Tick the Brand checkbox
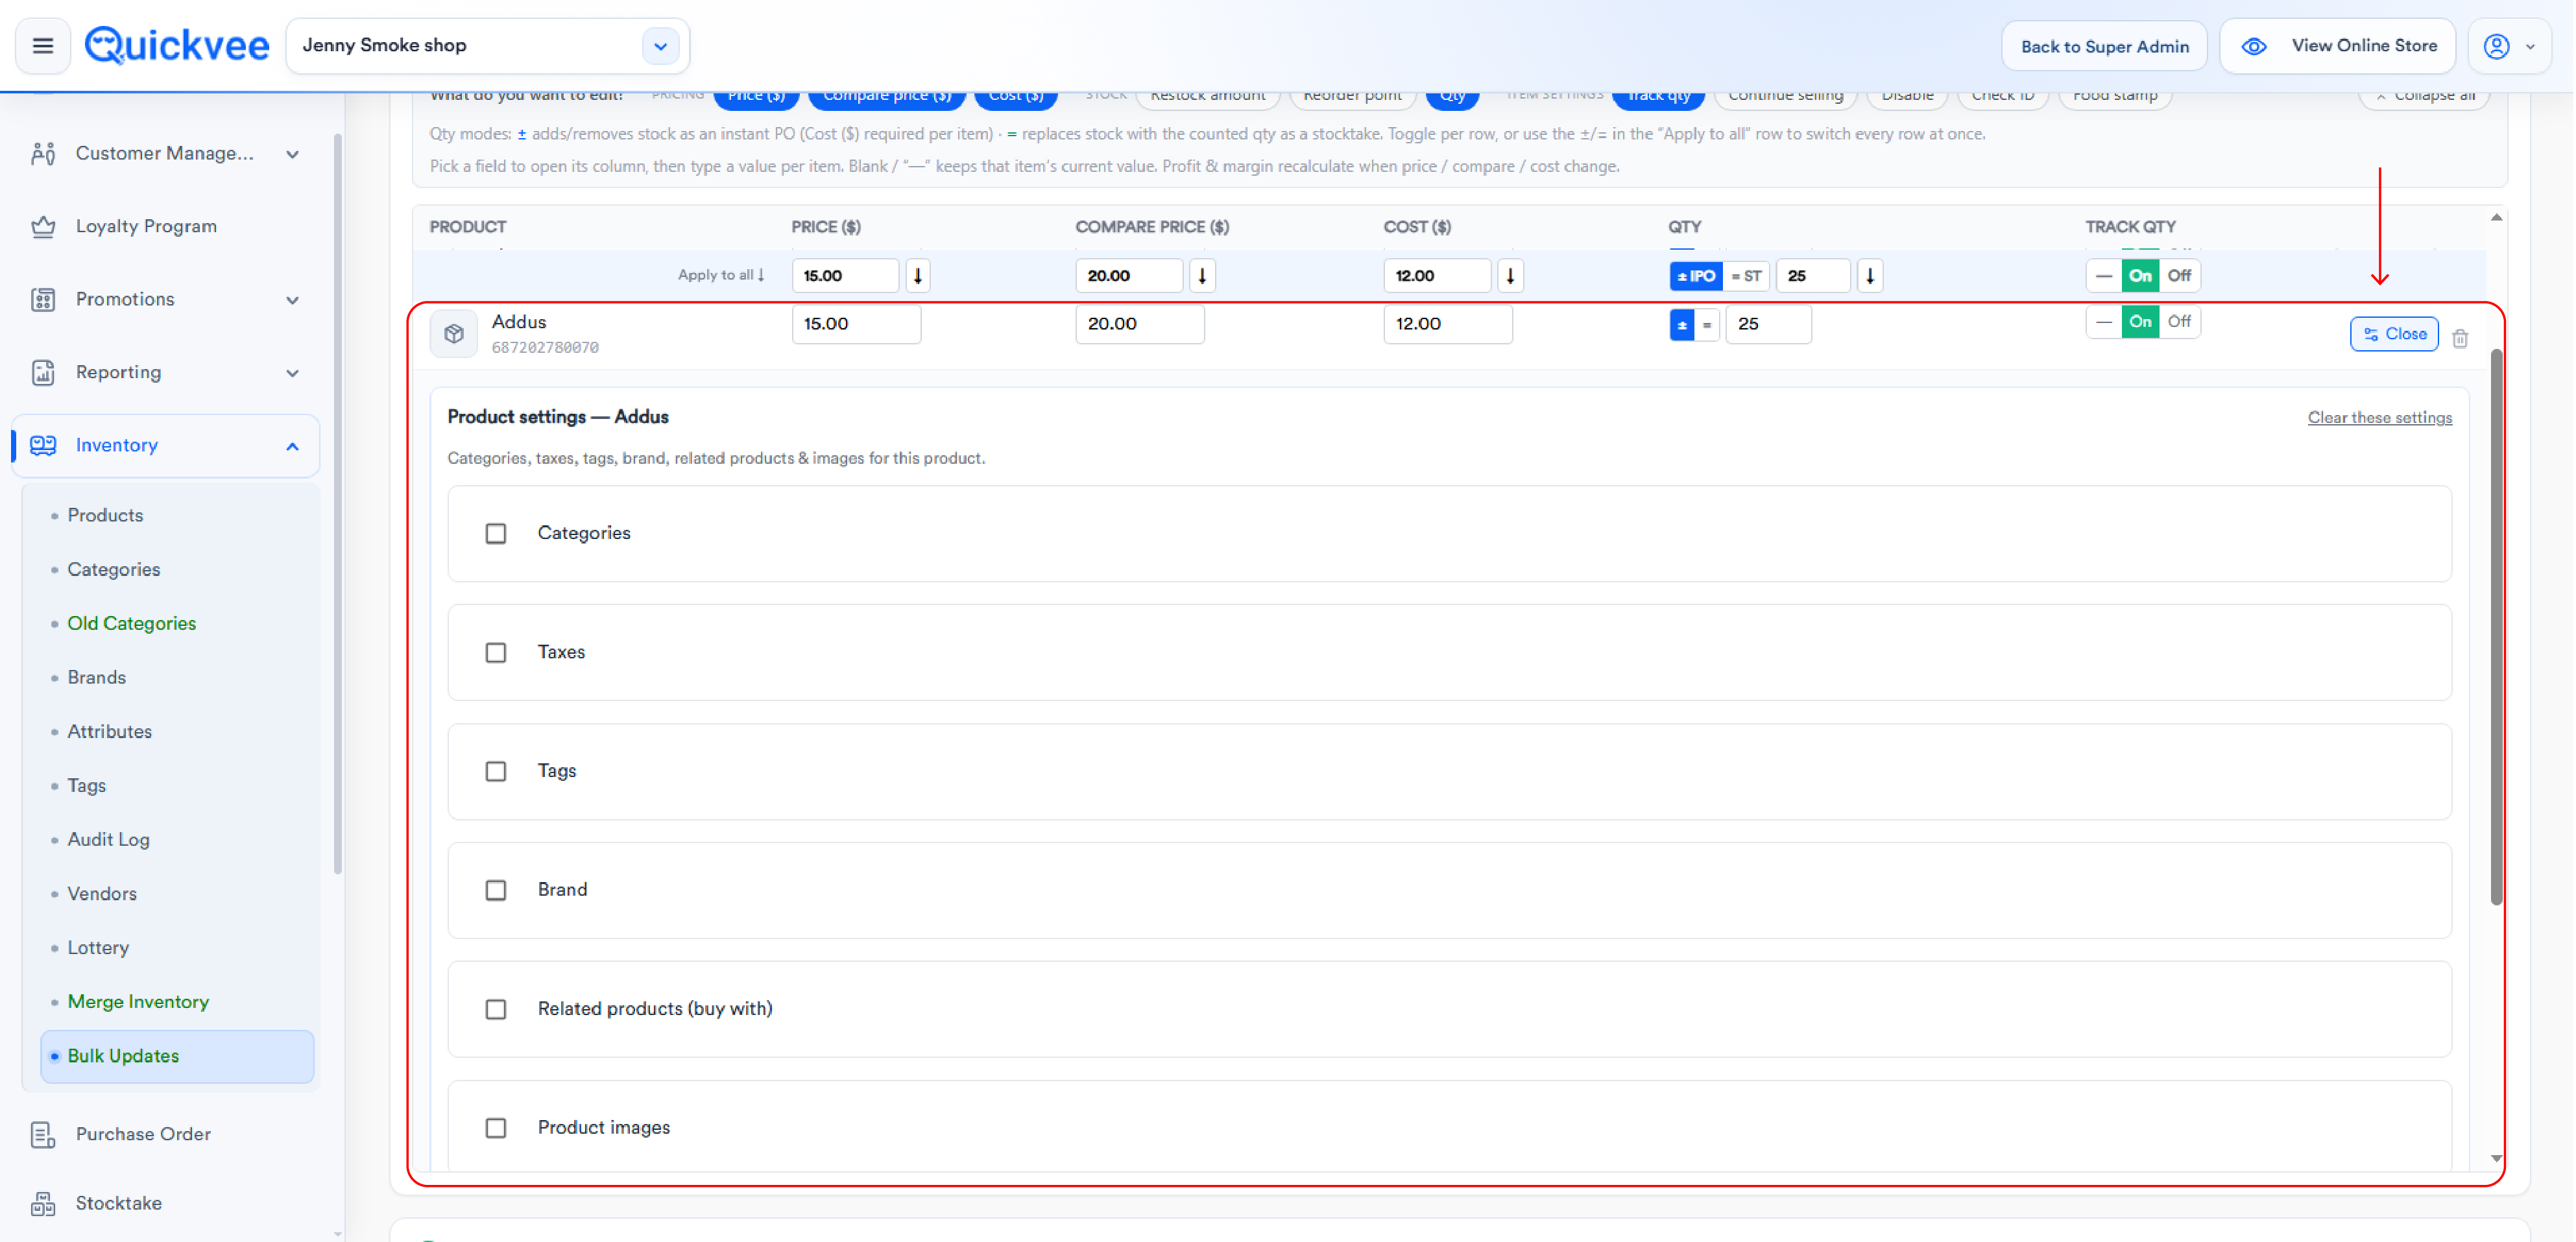 (496, 891)
